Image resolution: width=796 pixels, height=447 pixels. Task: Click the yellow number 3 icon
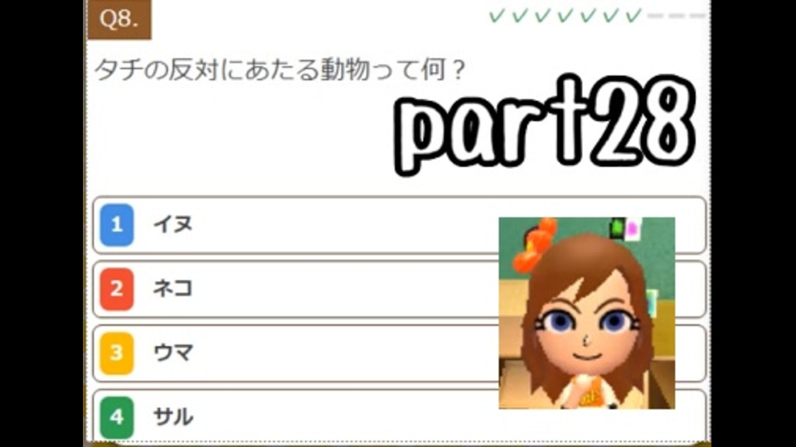(117, 353)
